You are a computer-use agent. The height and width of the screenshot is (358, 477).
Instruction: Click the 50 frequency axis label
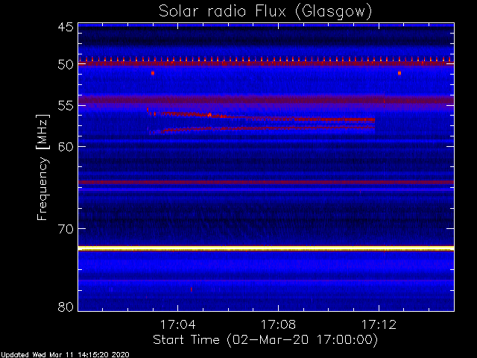66,65
